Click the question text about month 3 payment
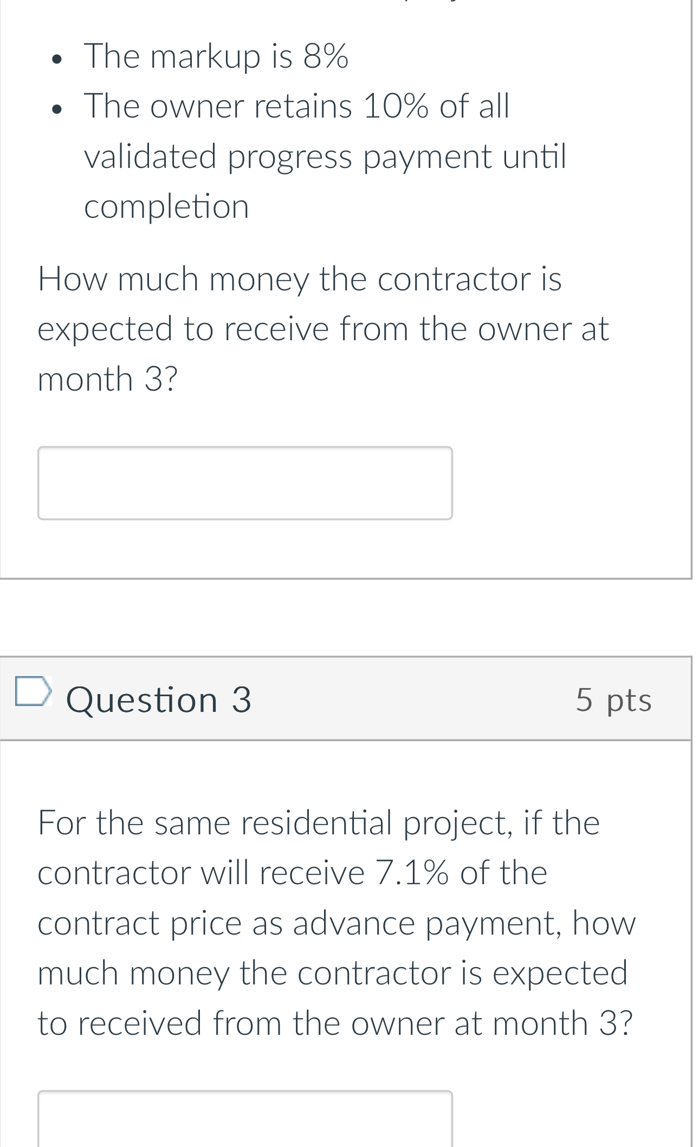This screenshot has height=1147, width=699. tap(323, 327)
